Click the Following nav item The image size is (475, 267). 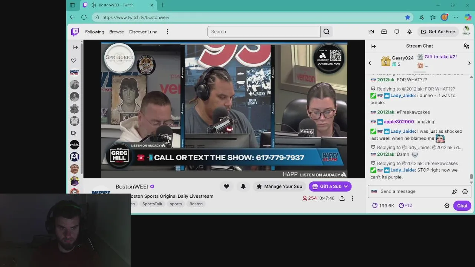click(x=95, y=32)
